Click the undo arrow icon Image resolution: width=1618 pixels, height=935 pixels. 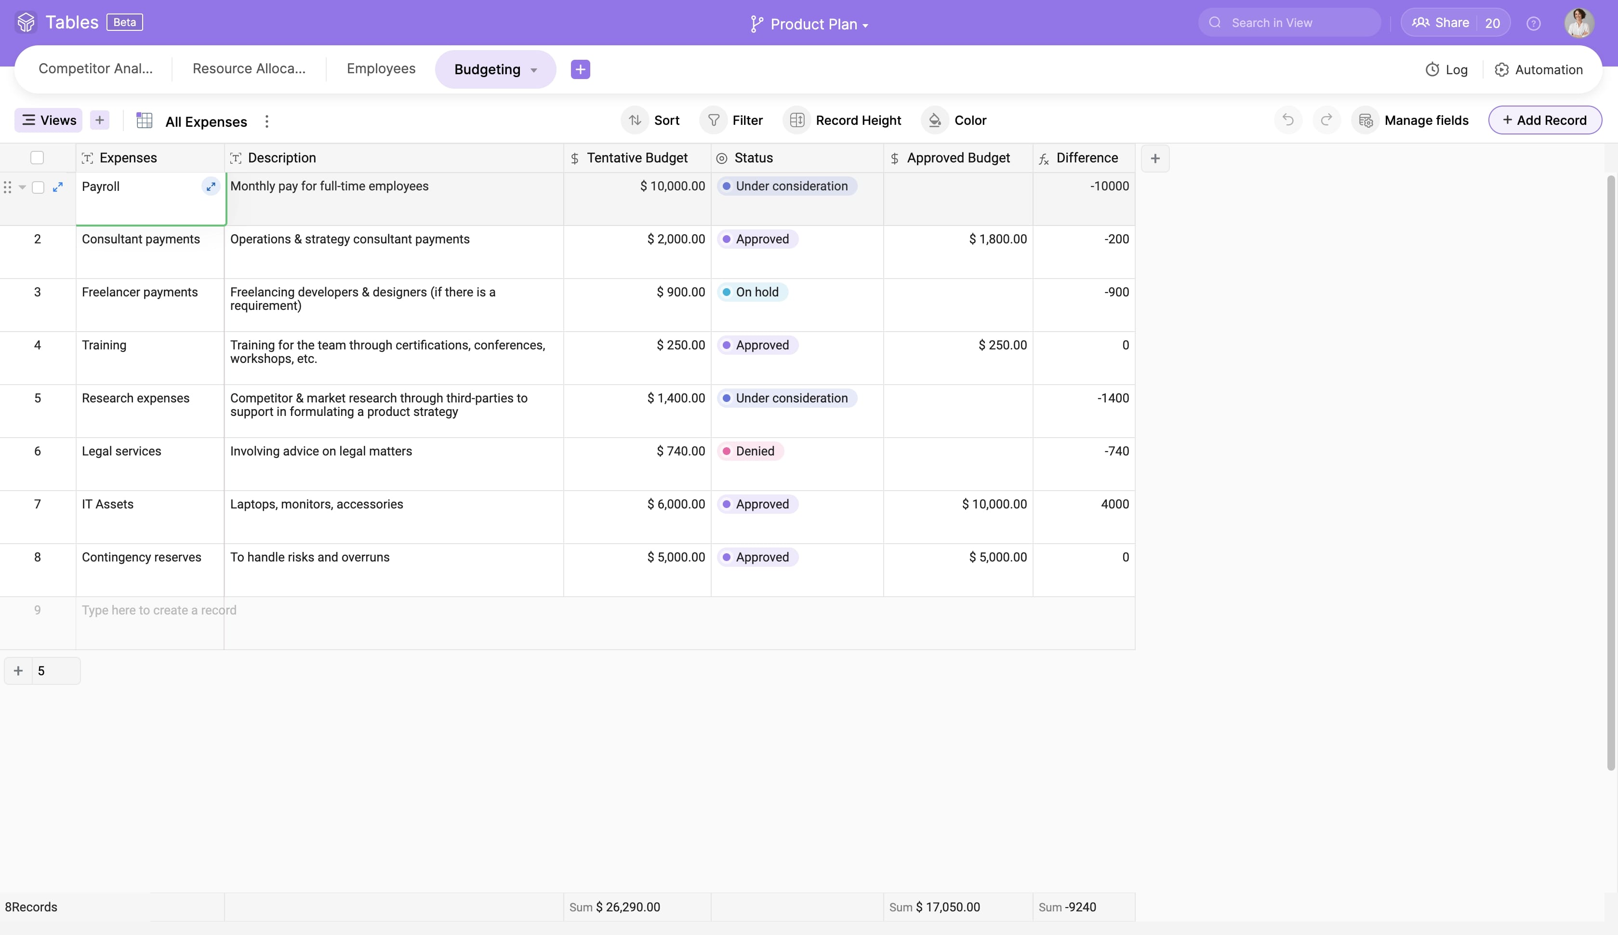tap(1287, 120)
